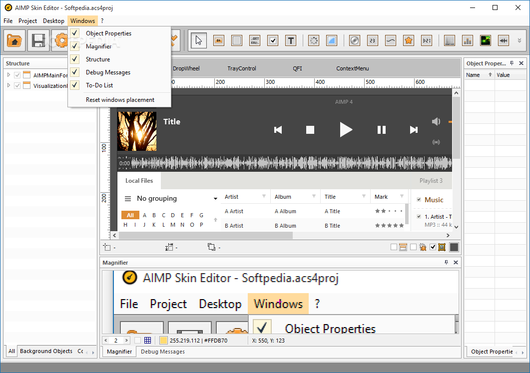The width and height of the screenshot is (530, 373).
Task: Select the blue image element tool
Action: [x=332, y=40]
